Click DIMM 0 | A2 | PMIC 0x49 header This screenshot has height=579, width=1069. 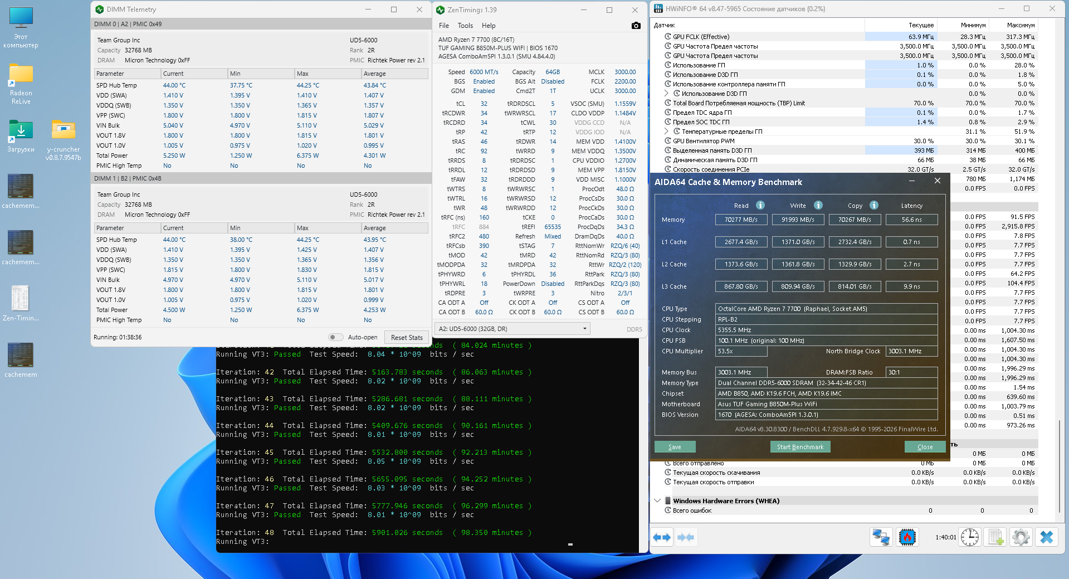261,24
